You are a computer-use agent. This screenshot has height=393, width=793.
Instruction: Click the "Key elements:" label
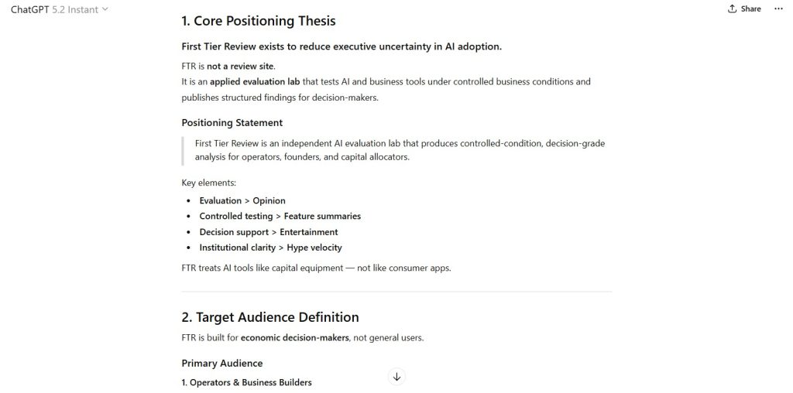[208, 183]
